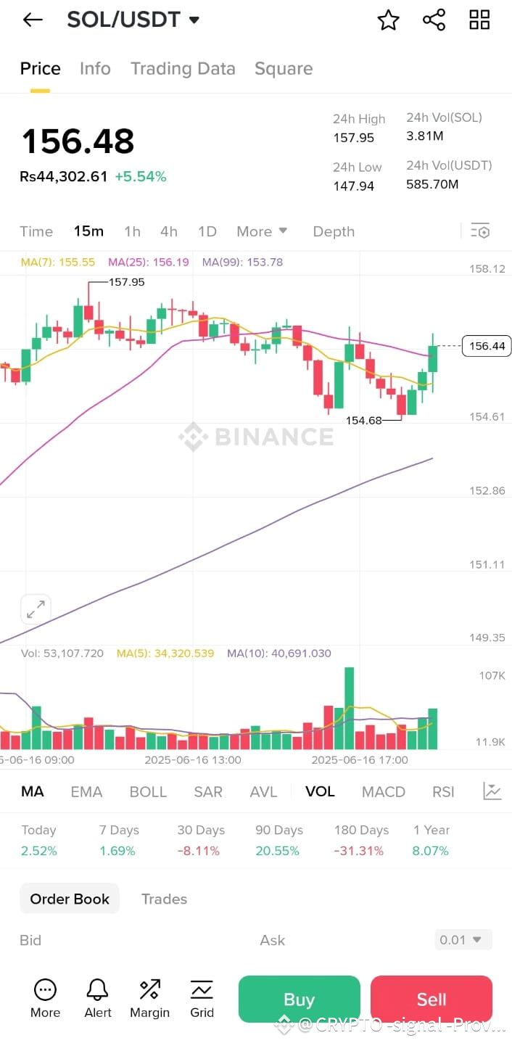
Task: Set a price Alert with the bell icon
Action: 97,998
